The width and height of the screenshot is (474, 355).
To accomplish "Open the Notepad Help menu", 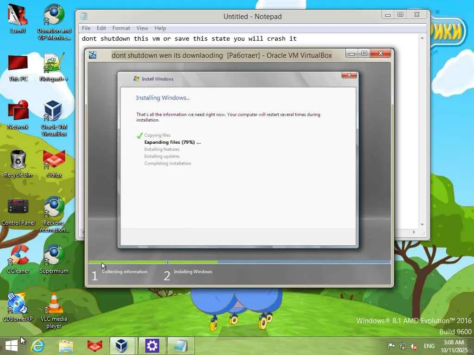I will coord(160,28).
